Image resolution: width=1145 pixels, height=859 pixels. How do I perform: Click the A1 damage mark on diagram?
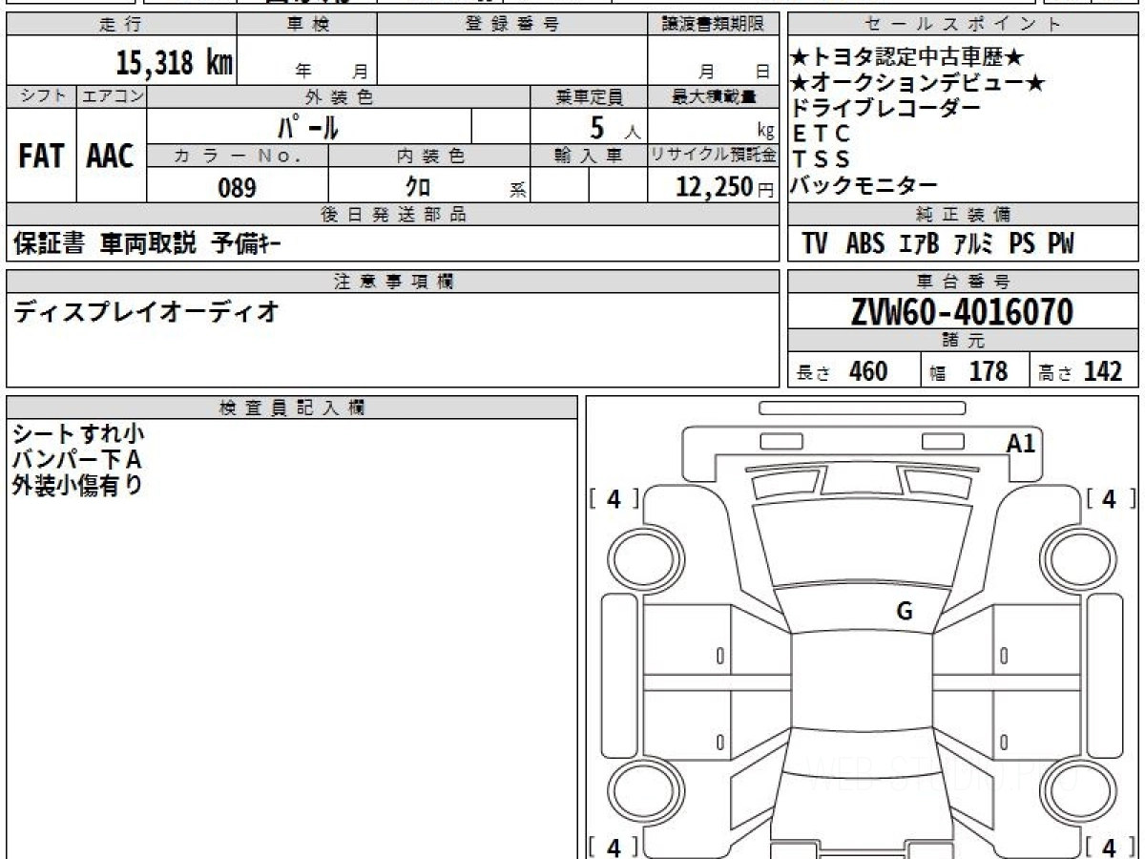coord(1021,443)
